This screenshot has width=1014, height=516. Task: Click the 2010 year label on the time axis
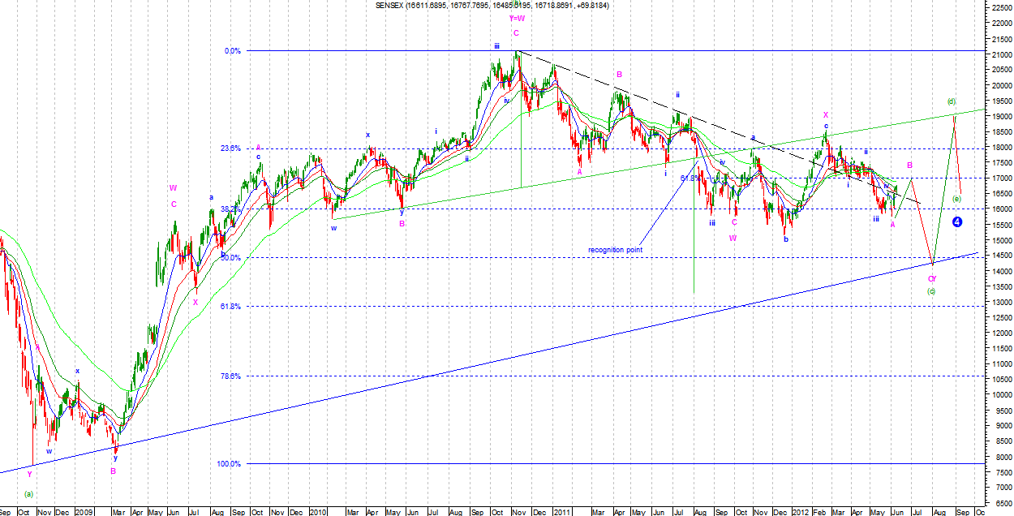(x=317, y=512)
